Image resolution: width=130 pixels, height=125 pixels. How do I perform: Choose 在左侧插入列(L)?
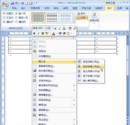pos(91,62)
